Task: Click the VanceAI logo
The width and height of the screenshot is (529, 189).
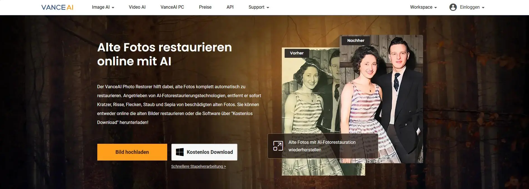Action: [x=57, y=7]
